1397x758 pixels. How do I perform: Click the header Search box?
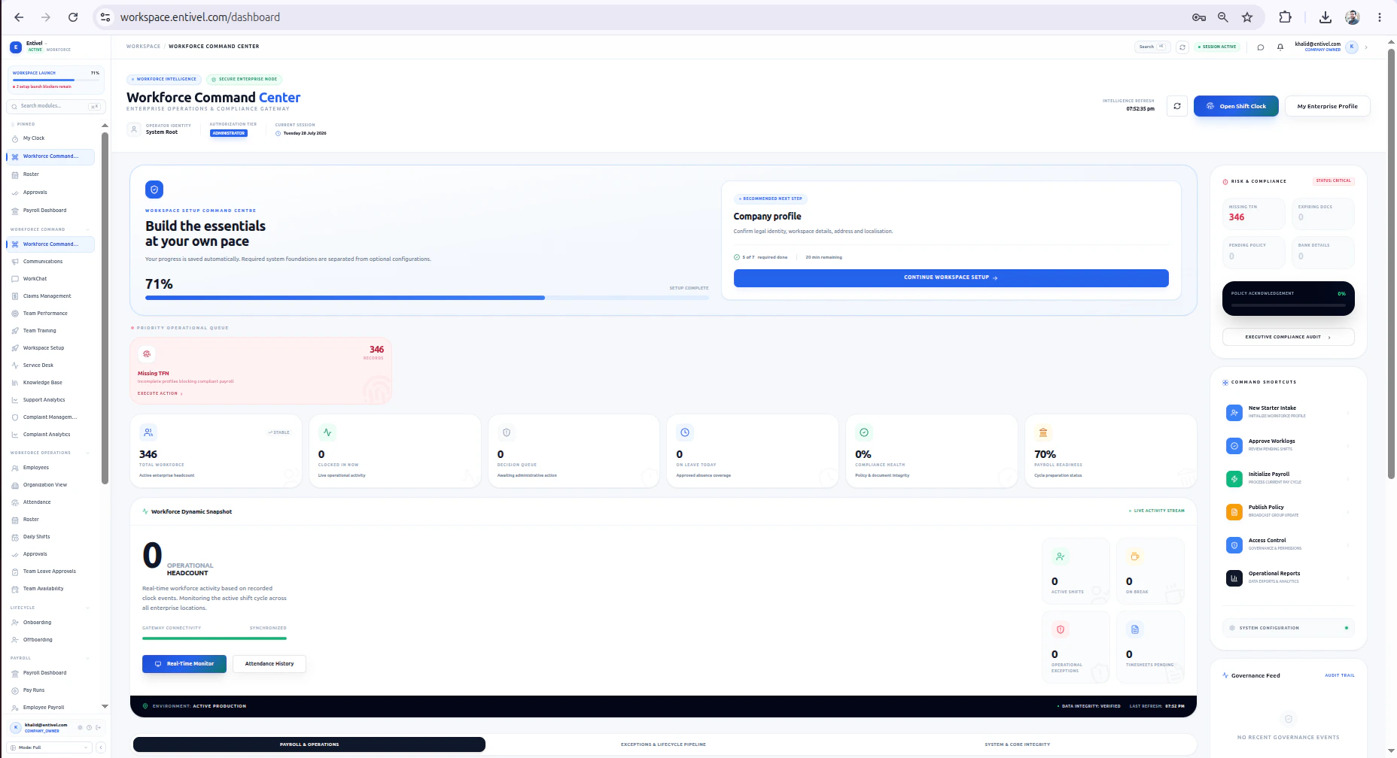1152,47
